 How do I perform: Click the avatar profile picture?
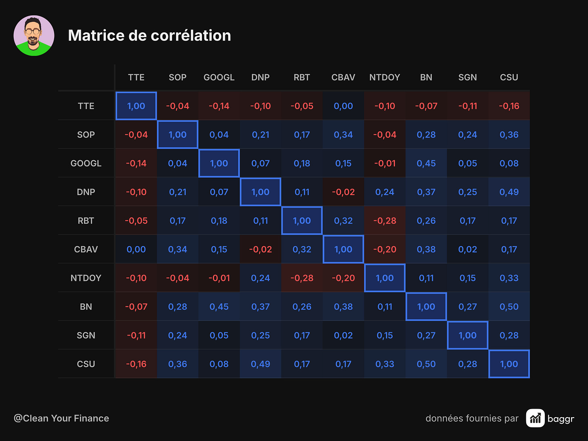coord(34,36)
